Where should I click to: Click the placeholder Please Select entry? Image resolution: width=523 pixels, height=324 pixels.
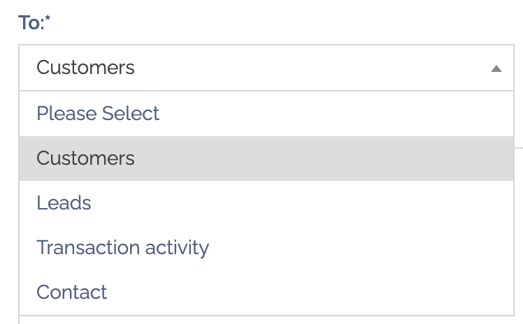coord(98,113)
